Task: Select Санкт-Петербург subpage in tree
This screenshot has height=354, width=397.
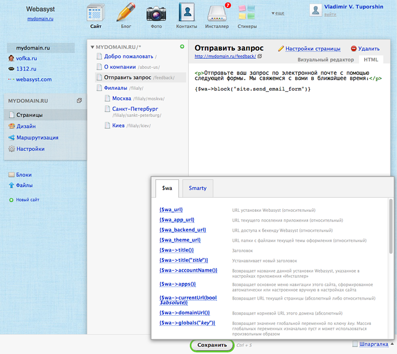Action: tap(135, 109)
